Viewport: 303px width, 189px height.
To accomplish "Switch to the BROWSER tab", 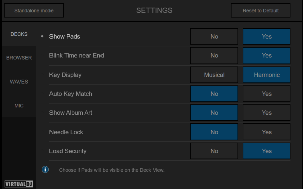I will coord(19,58).
